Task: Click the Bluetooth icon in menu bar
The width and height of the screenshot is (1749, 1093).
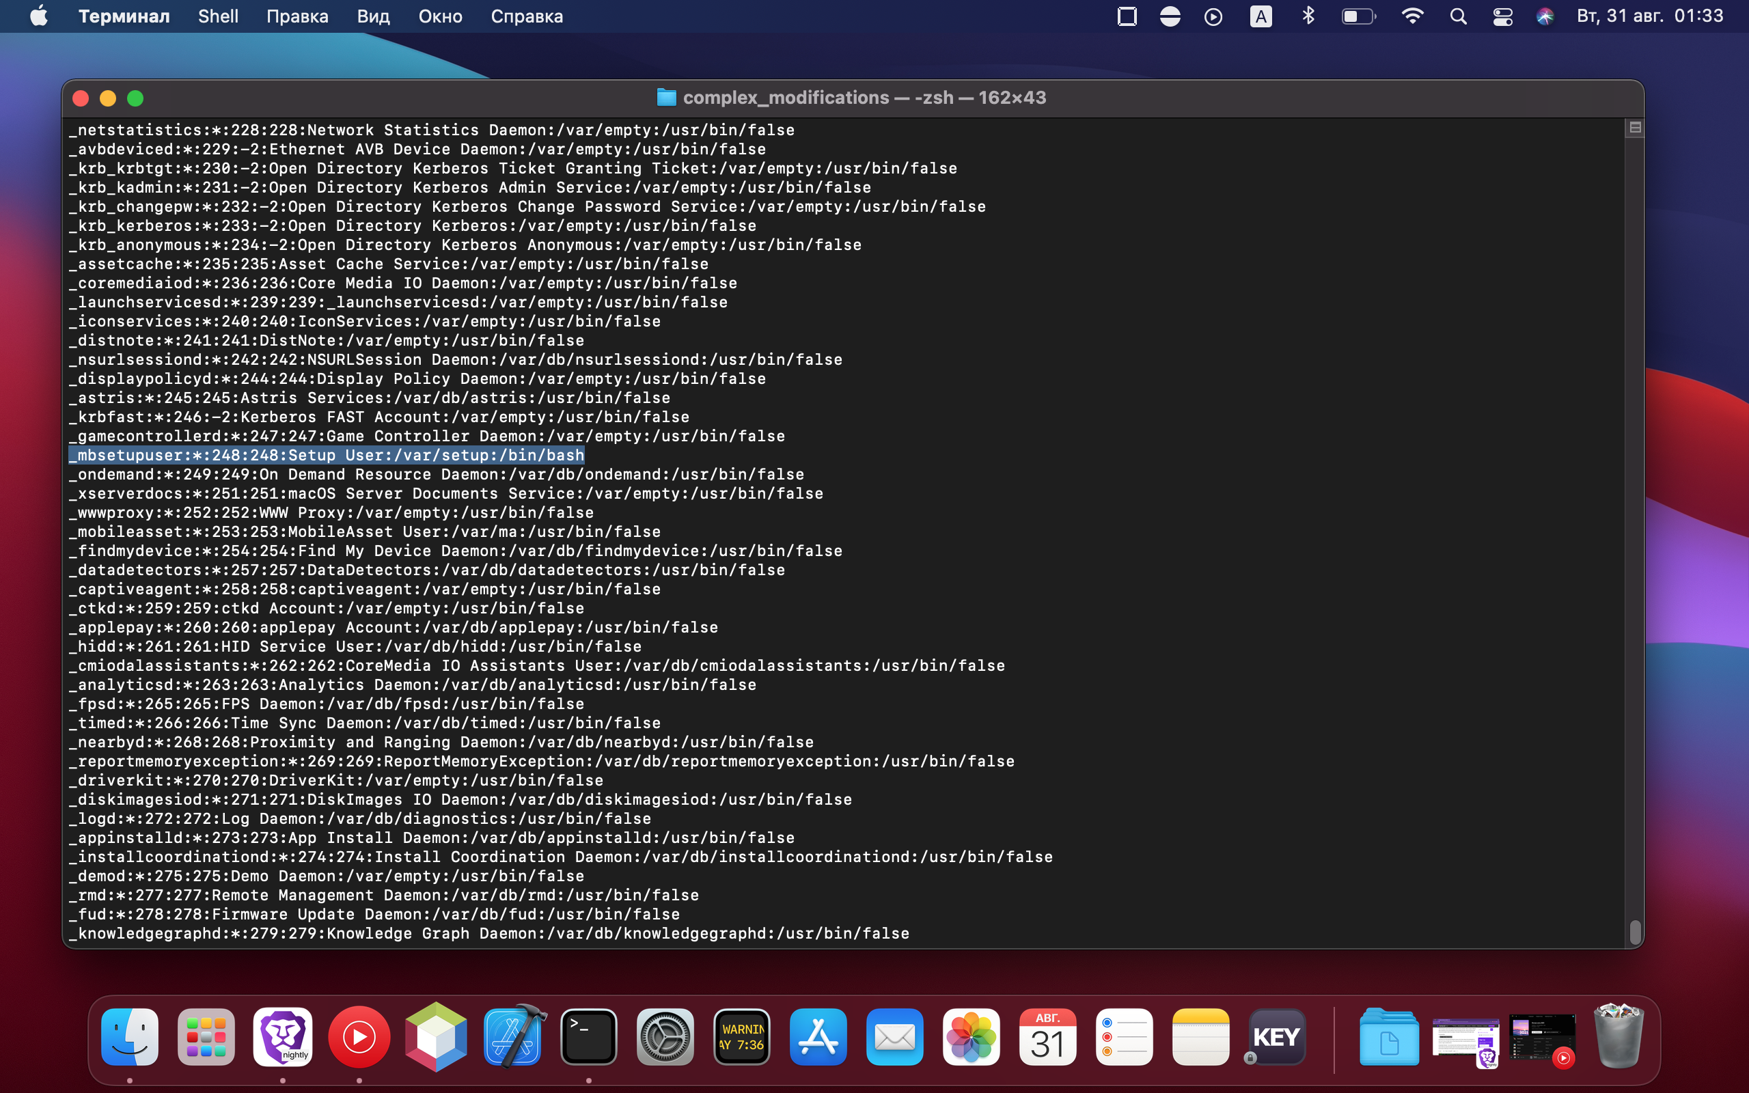Action: click(1307, 16)
